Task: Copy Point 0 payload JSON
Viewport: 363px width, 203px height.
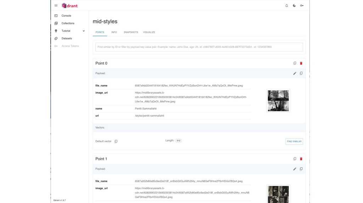Action: pos(301,73)
